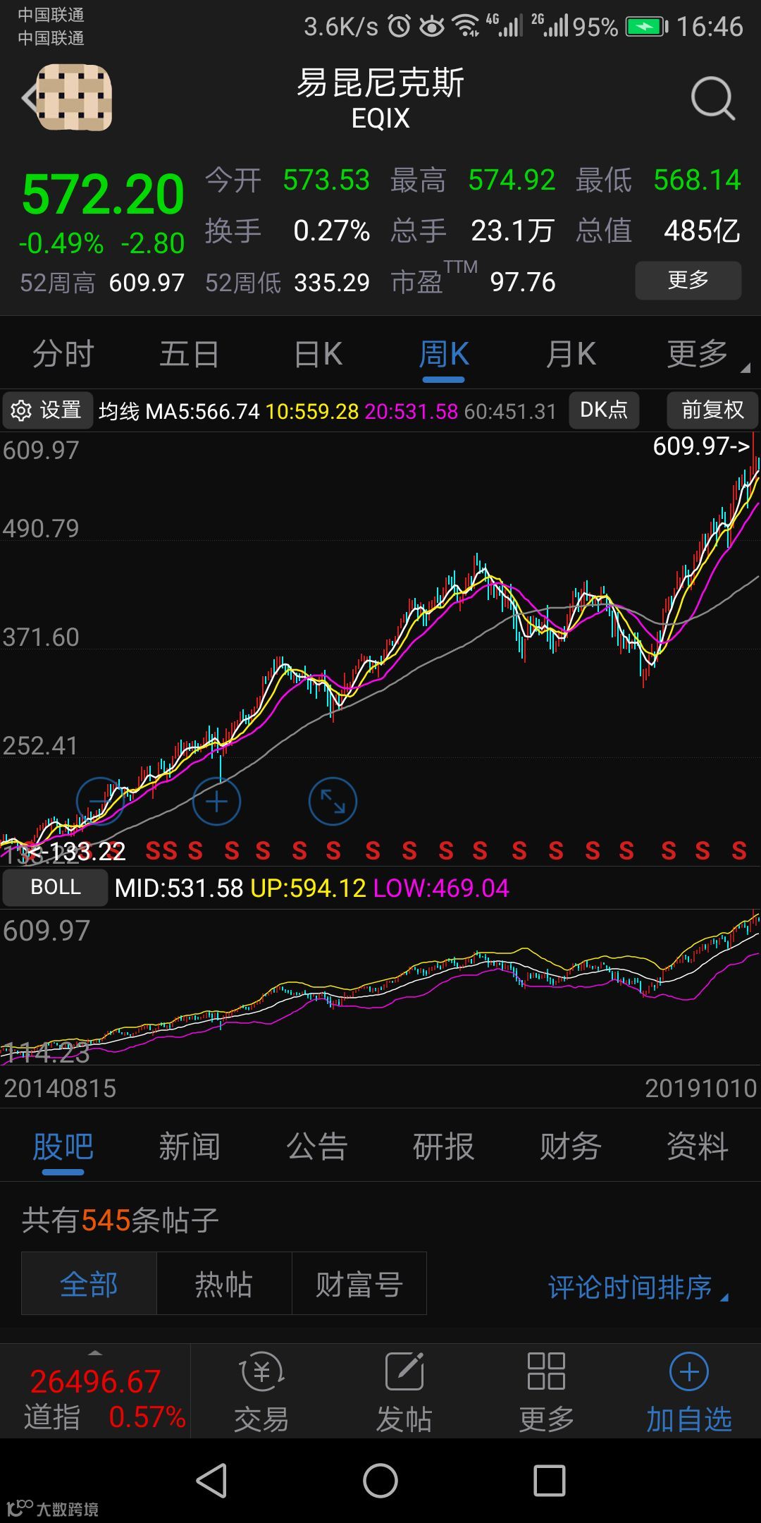Viewport: 761px width, 1523px height.
Task: Tap the EQIX ticker title
Action: click(x=380, y=118)
